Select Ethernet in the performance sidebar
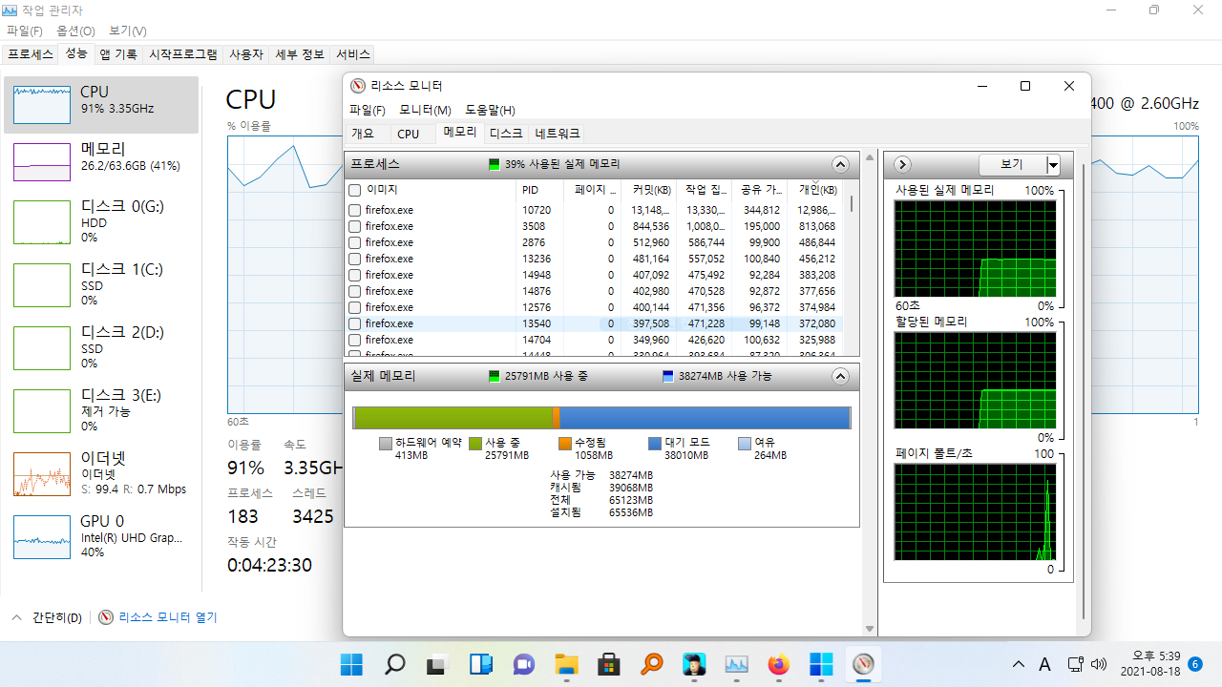The height and width of the screenshot is (687, 1222). (101, 473)
